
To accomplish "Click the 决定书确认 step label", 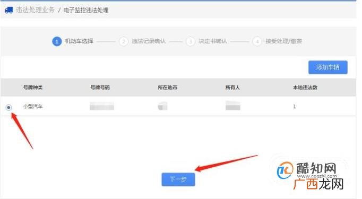I will click(213, 41).
